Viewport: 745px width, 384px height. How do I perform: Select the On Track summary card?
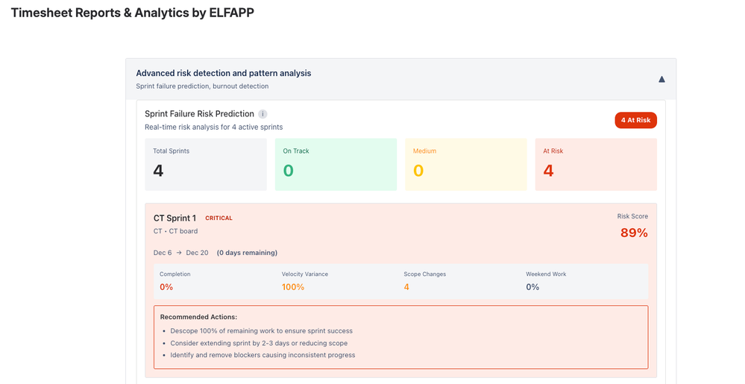(x=336, y=164)
